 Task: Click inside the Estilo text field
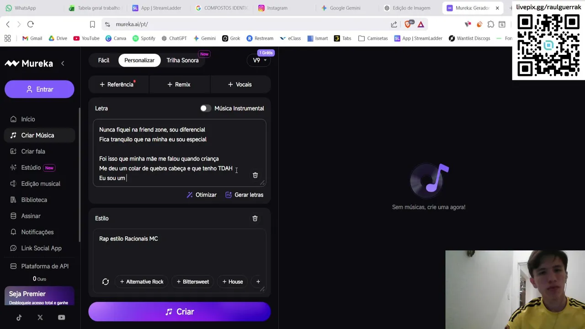coord(180,250)
